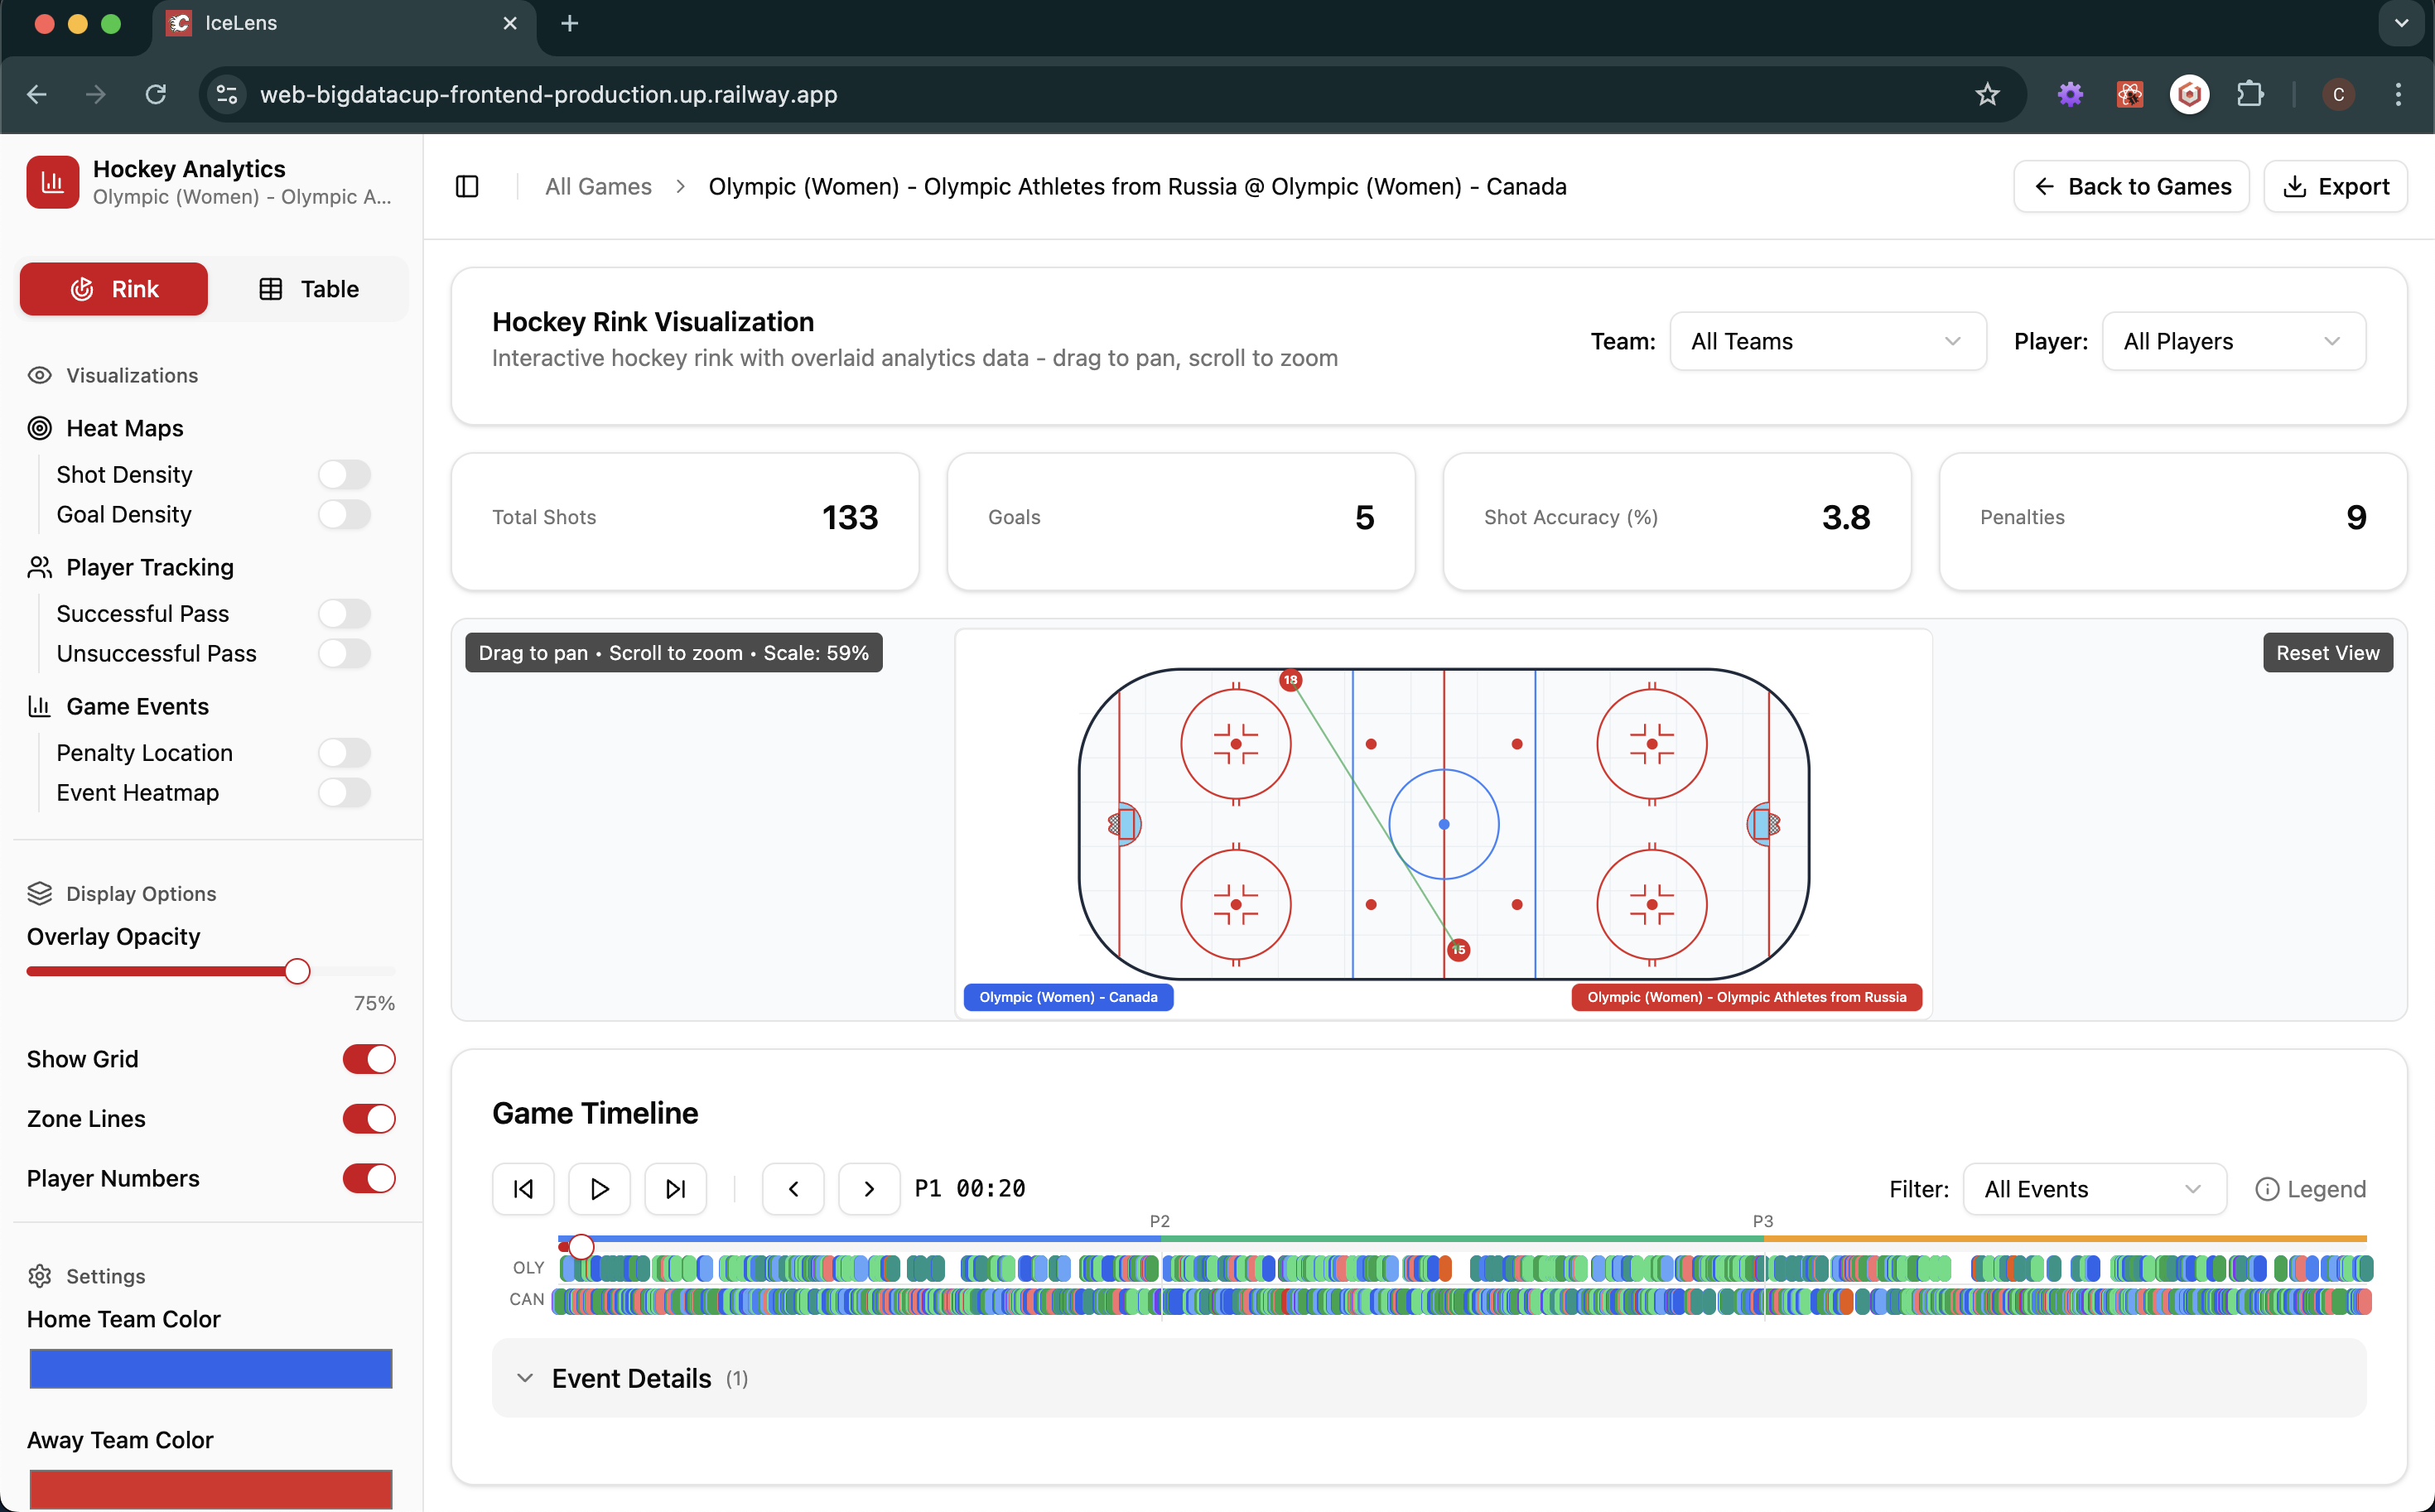Viewport: 2435px width, 1512px height.
Task: Open the Home Team Color swatch
Action: tap(211, 1368)
